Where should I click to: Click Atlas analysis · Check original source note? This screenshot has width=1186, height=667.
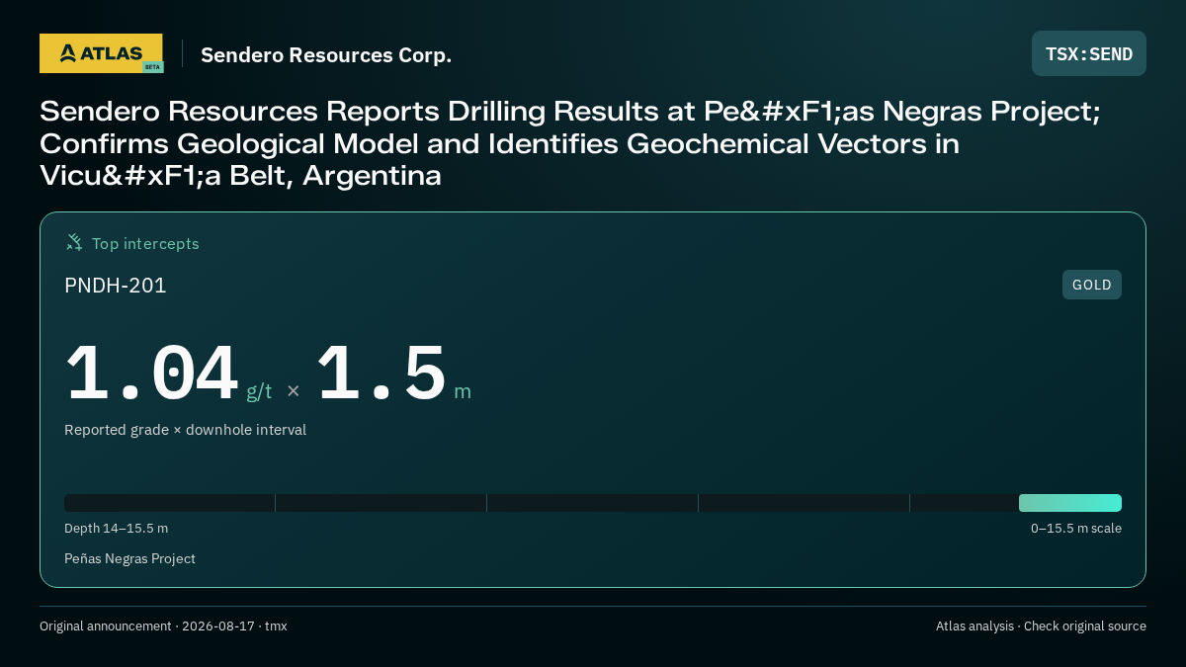1041,626
